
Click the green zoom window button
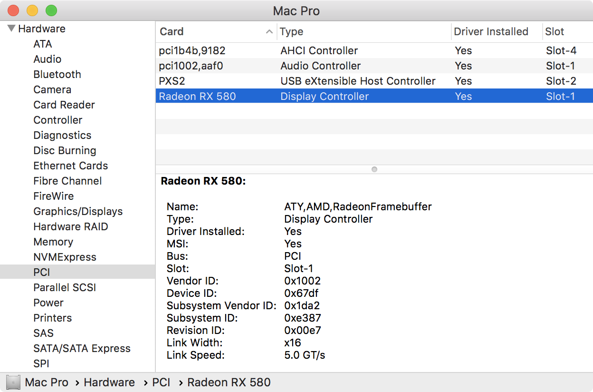pyautogui.click(x=51, y=10)
